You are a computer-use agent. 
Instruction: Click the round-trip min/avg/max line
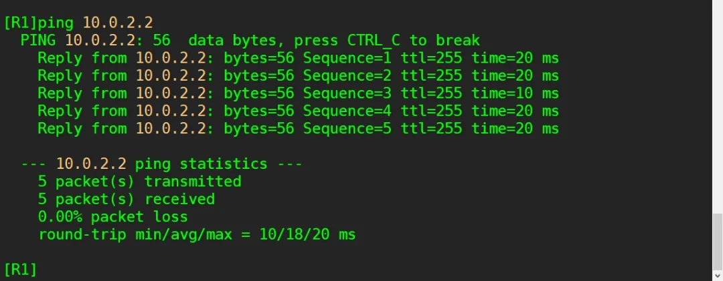197,234
